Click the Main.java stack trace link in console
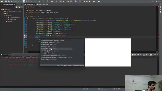 (30, 65)
